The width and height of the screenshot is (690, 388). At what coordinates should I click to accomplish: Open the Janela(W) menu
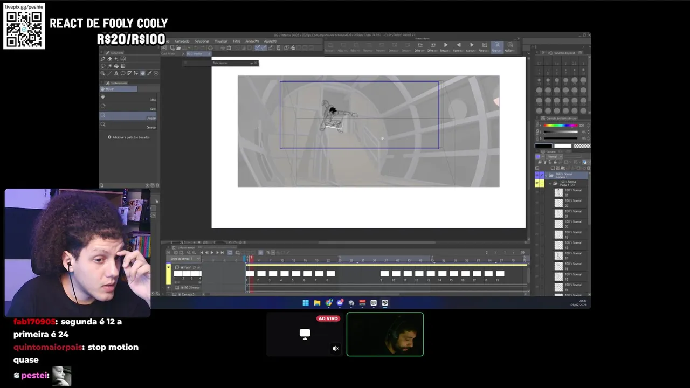point(252,41)
